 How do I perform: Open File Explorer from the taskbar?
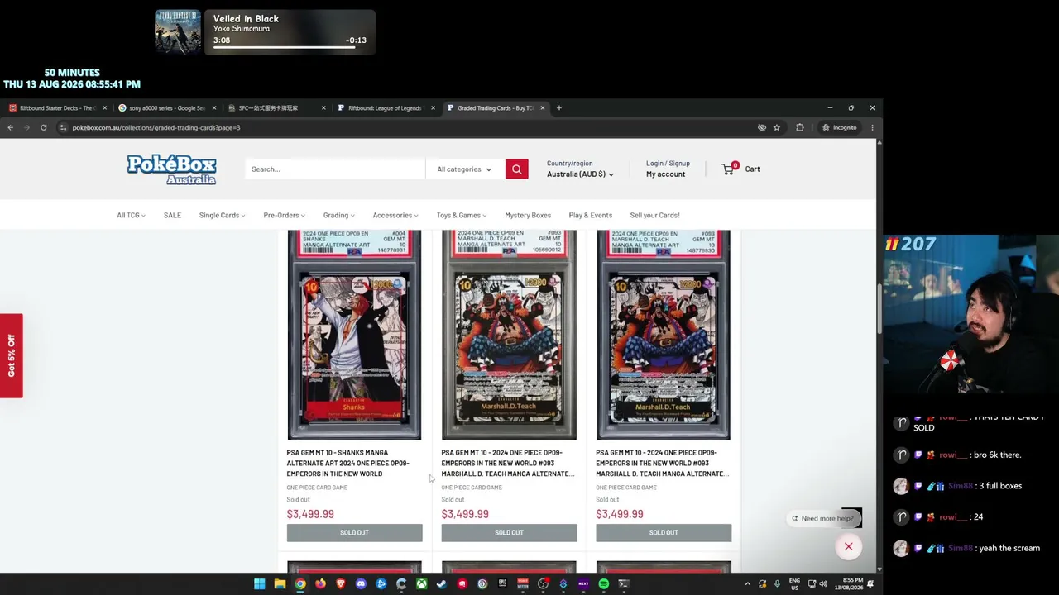click(280, 584)
